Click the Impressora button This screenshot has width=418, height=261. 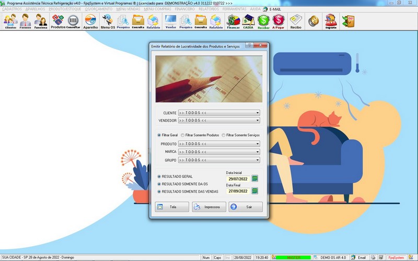coord(209,207)
